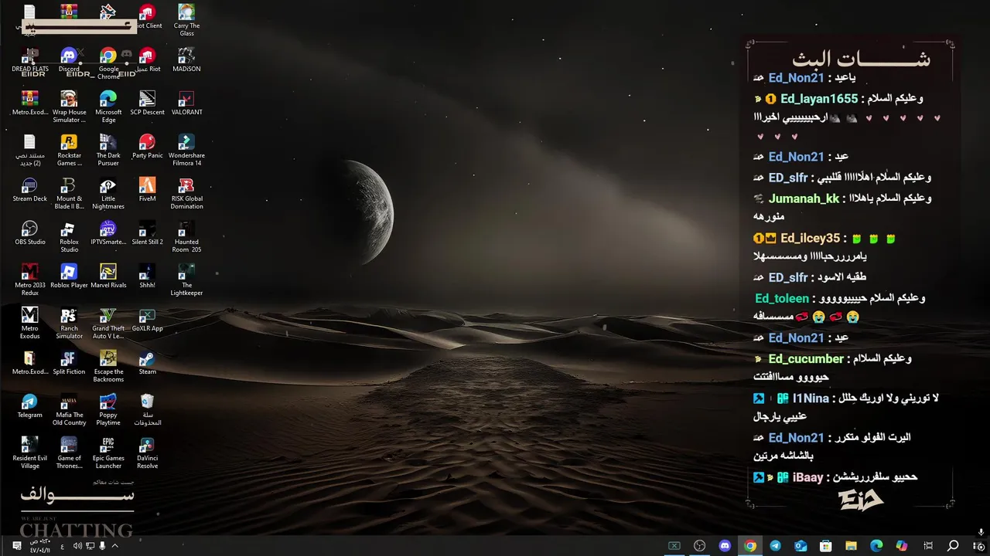Click the Ed_cucumber username in stream chat
Image resolution: width=990 pixels, height=556 pixels.
point(806,359)
